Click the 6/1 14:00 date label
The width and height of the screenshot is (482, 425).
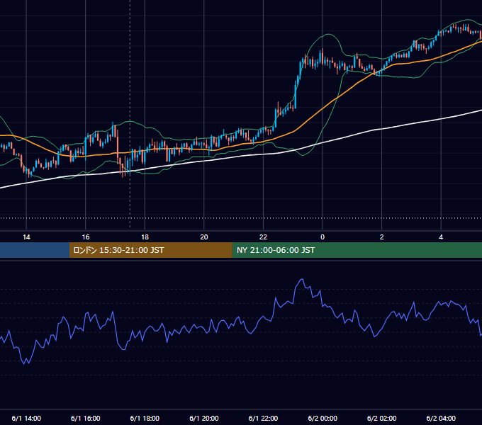pos(26,418)
